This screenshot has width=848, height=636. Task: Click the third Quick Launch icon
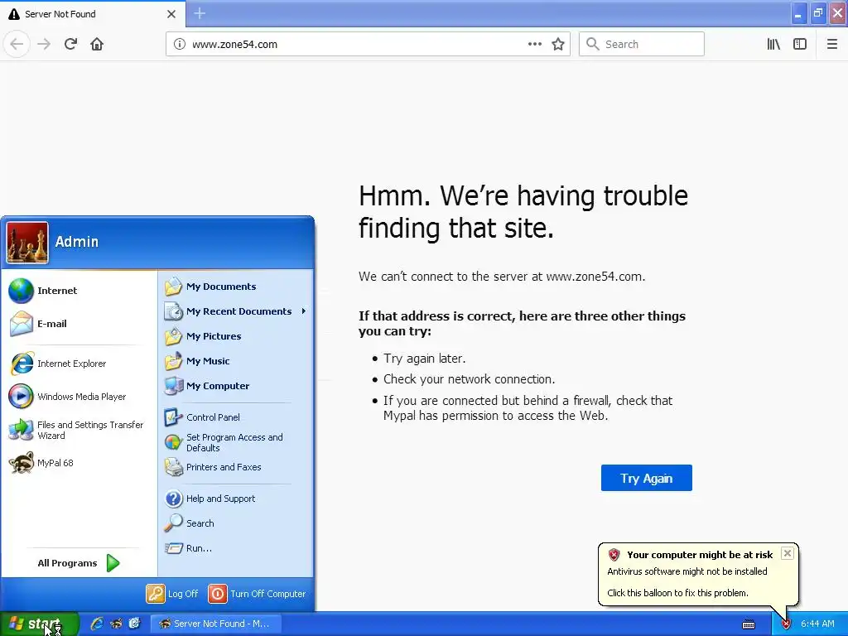135,624
